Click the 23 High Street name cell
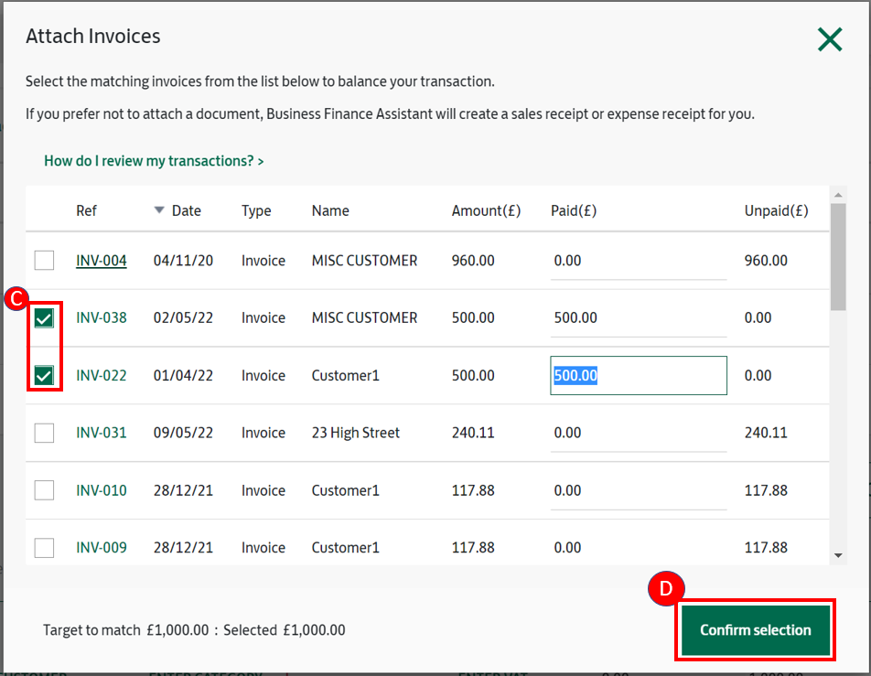The width and height of the screenshot is (871, 676). pyautogui.click(x=356, y=433)
